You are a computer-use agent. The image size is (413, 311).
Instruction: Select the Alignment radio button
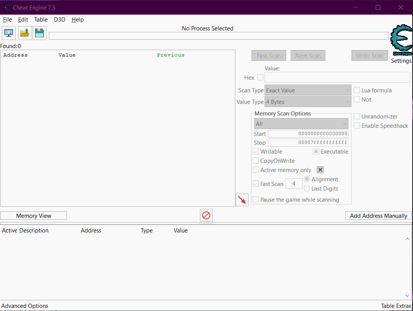[x=307, y=179]
